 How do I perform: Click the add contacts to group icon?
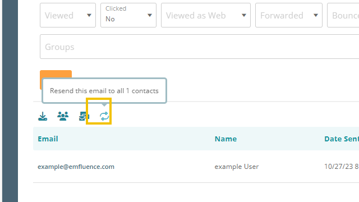click(x=63, y=116)
